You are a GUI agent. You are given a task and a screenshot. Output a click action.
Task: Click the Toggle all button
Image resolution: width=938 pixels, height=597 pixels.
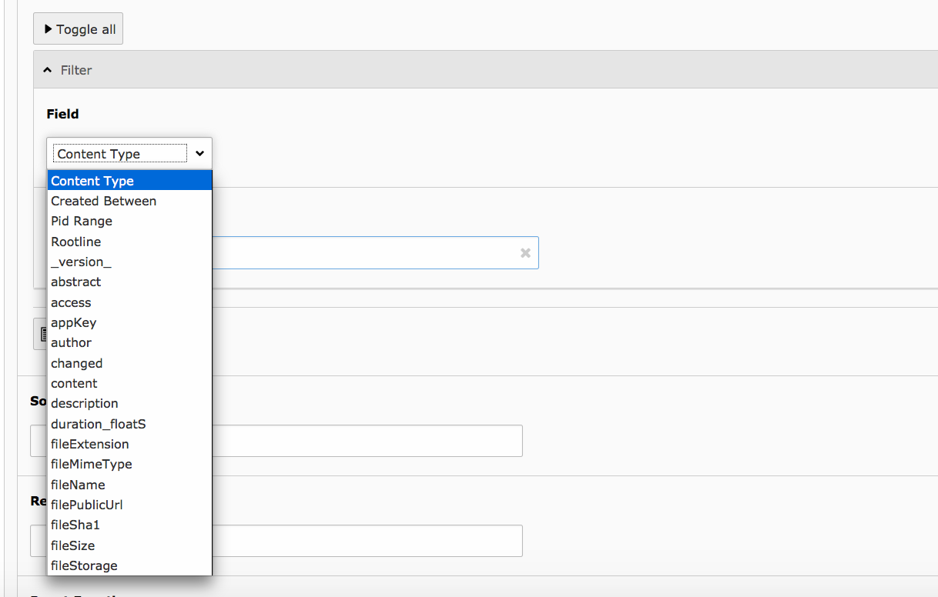tap(78, 29)
